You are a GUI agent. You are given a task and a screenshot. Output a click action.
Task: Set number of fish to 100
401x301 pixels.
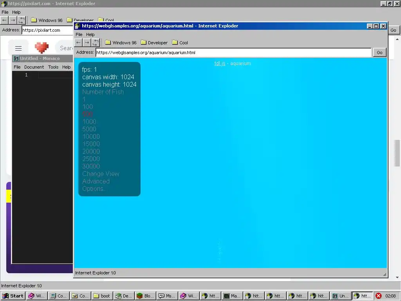point(88,107)
